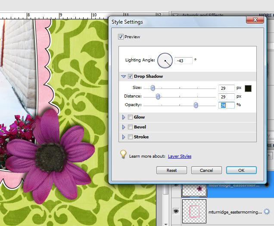The image size is (274, 226).
Task: Click the Opacity percentage input field
Action: point(227,105)
